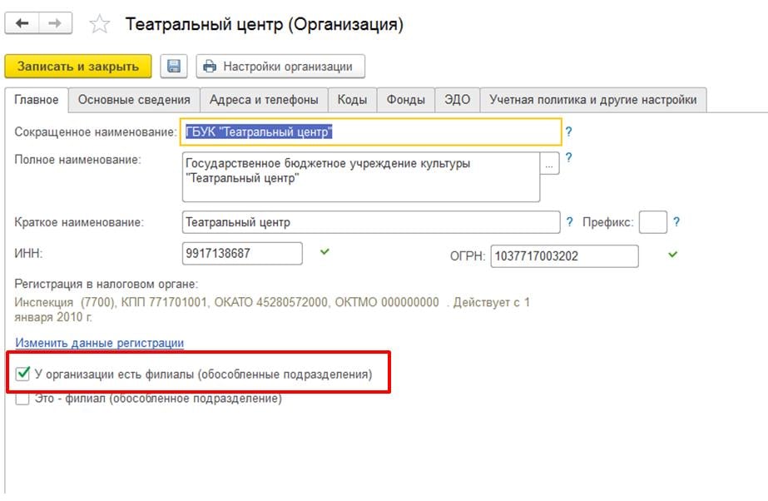Open 'Настройки организации' print button

pyautogui.click(x=280, y=66)
